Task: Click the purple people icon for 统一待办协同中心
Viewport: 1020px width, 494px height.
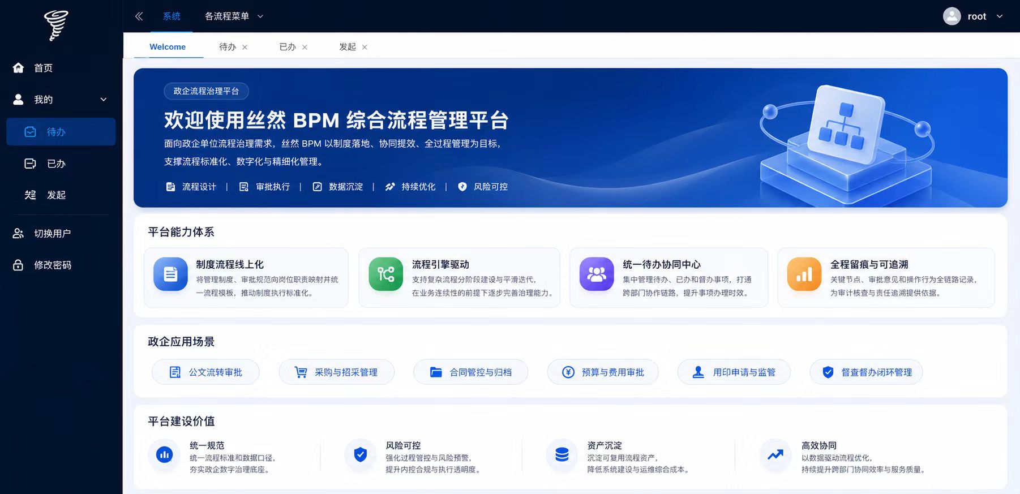Action: (x=597, y=274)
